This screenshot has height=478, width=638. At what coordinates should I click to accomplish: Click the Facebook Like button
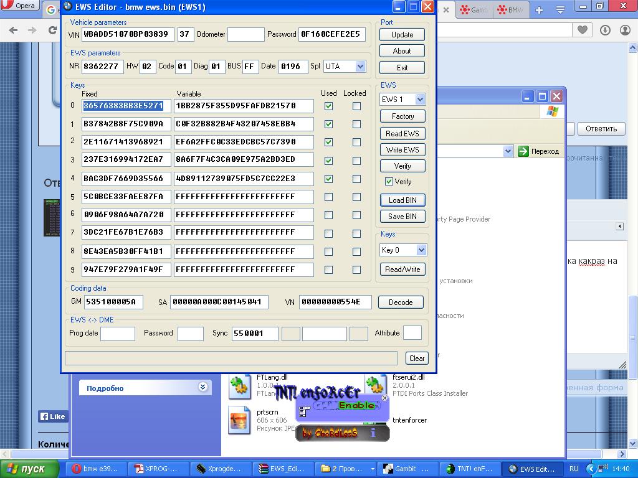(53, 416)
